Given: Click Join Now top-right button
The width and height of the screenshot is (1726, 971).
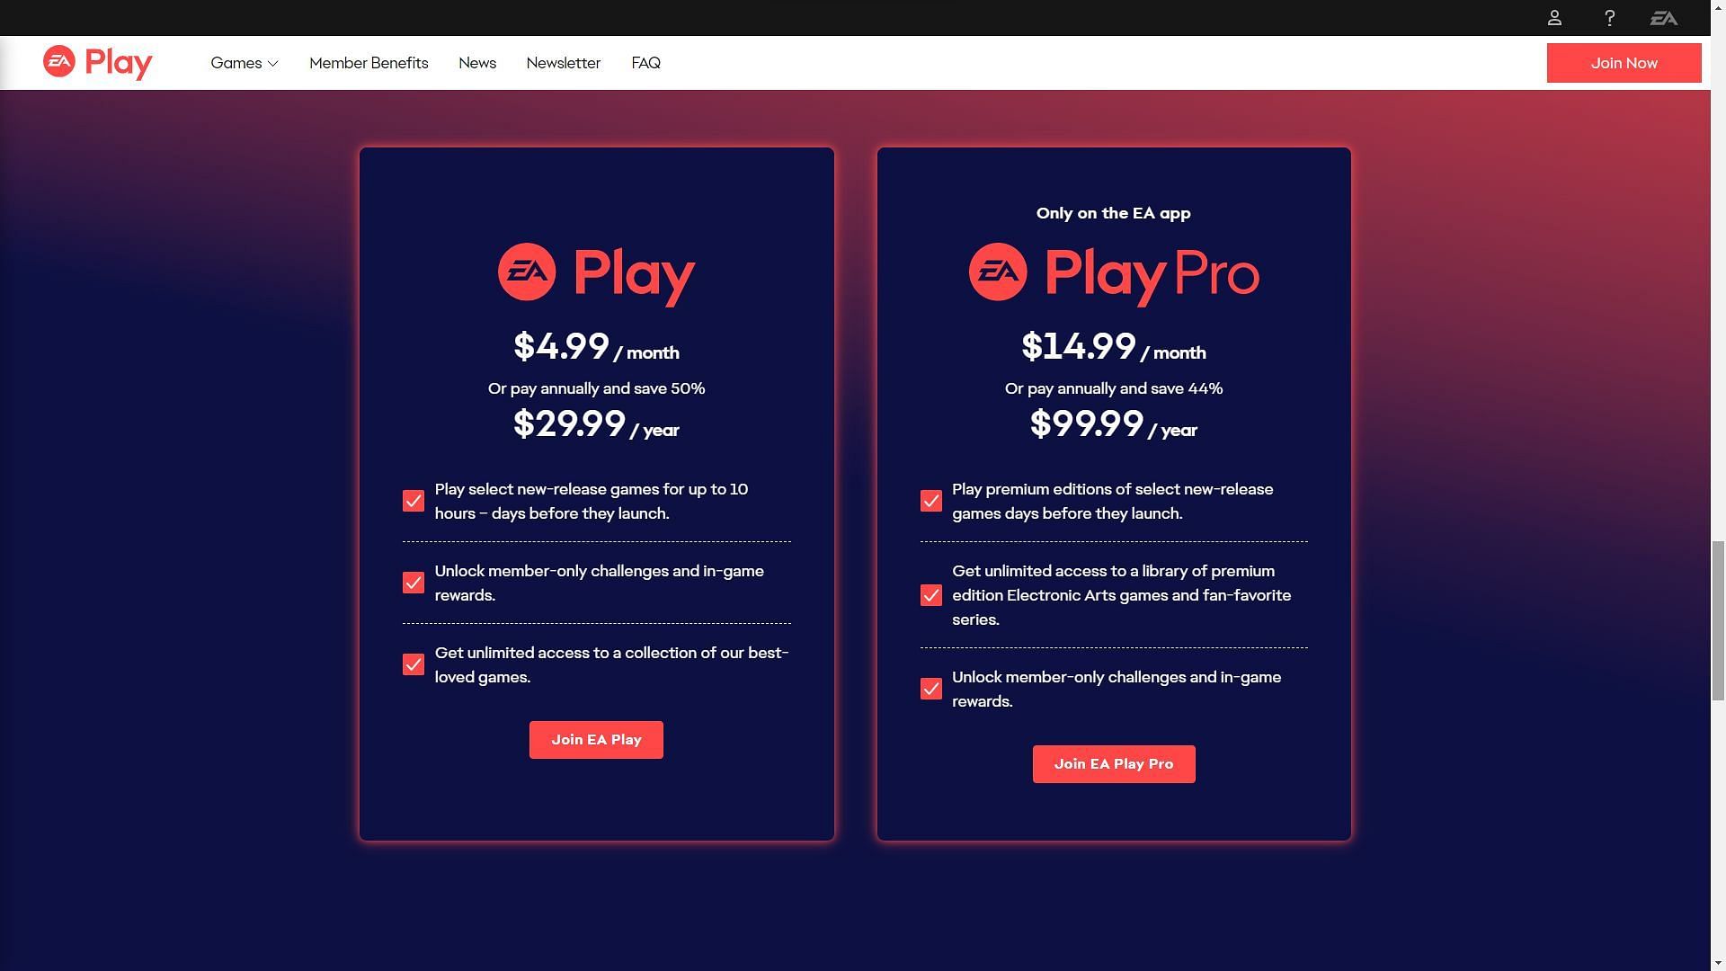Looking at the screenshot, I should [1624, 62].
